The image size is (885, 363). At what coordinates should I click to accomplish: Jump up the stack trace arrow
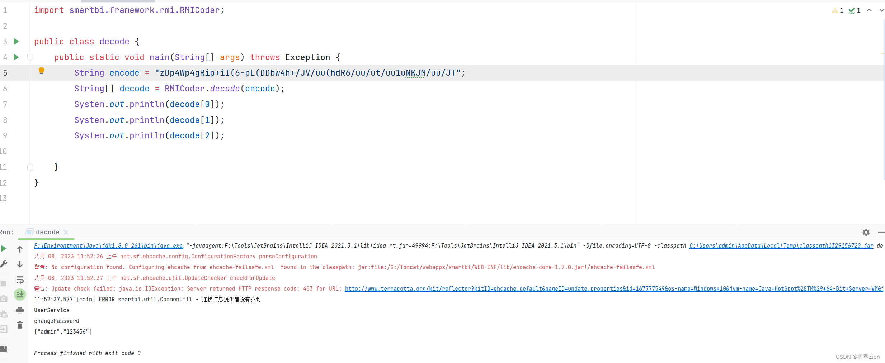click(20, 249)
